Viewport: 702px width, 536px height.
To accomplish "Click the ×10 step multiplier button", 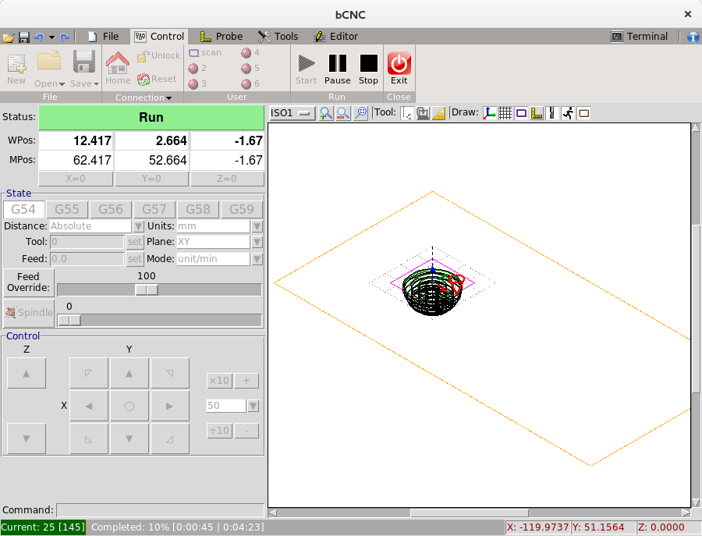I will click(x=219, y=381).
